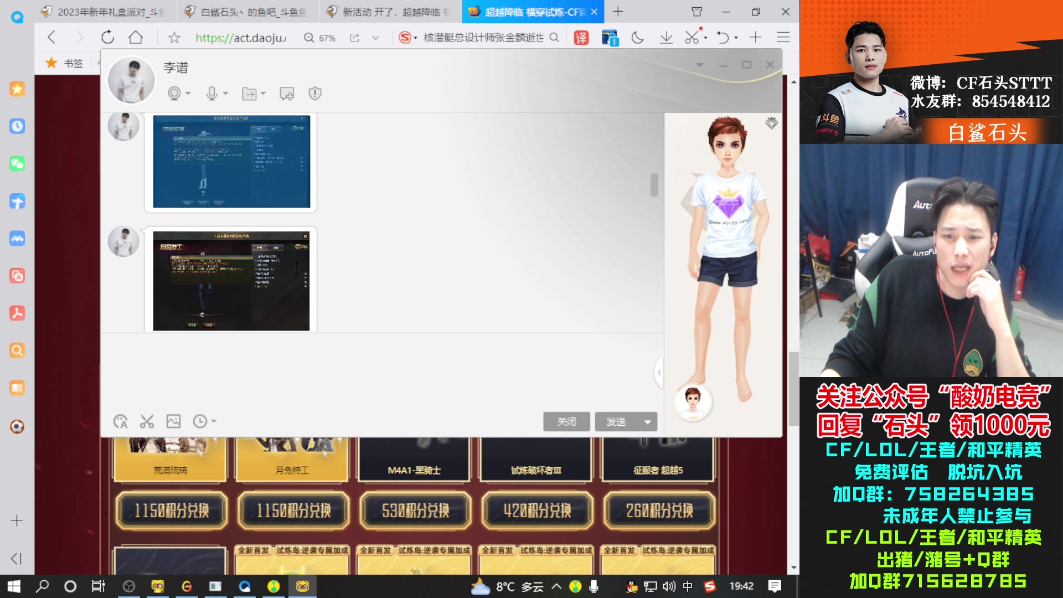Insert a picture into the chat
The width and height of the screenshot is (1063, 598).
[173, 421]
